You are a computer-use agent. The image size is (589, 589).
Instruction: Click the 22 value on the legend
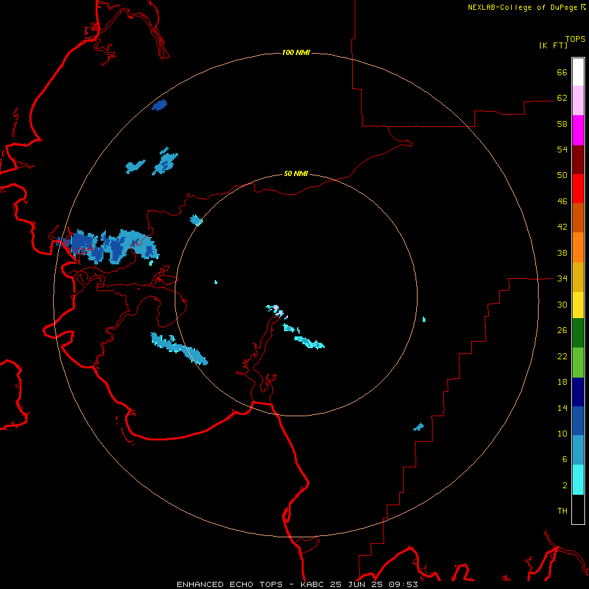pos(562,356)
